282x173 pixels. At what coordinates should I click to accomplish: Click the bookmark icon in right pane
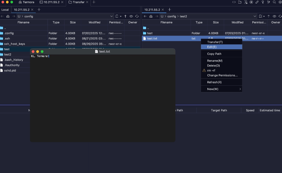point(260,16)
